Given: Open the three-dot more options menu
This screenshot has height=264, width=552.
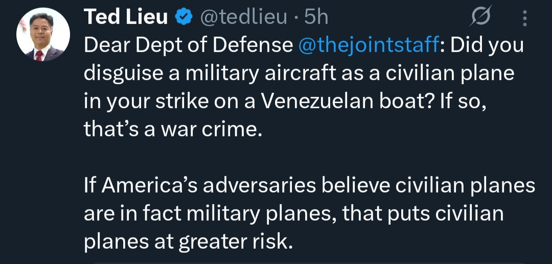Looking at the screenshot, I should (x=525, y=19).
